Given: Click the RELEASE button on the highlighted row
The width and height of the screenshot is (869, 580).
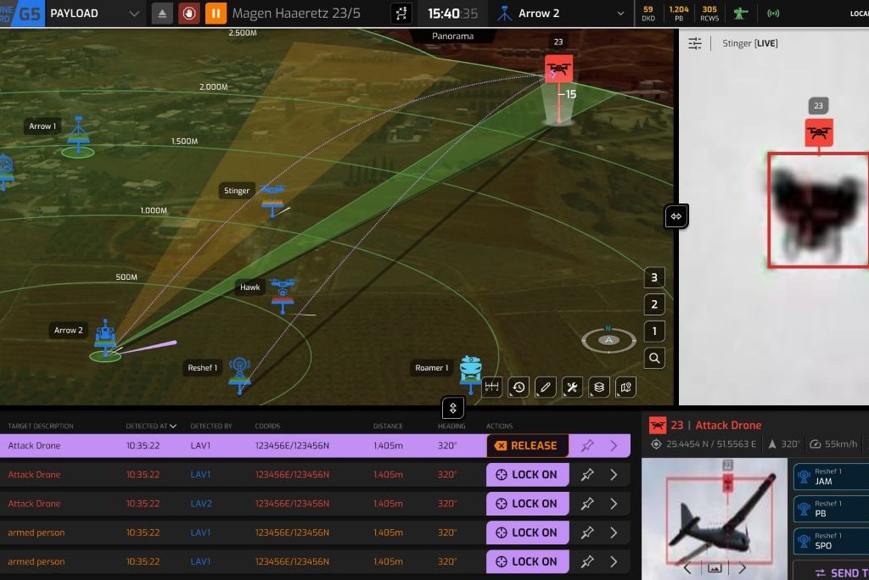Looking at the screenshot, I should click(x=528, y=445).
